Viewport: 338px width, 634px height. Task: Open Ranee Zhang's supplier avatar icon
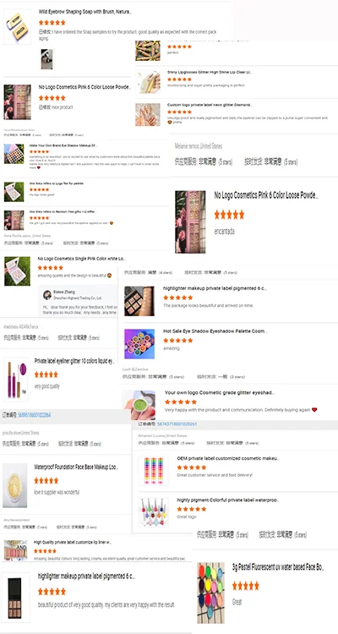(x=47, y=295)
